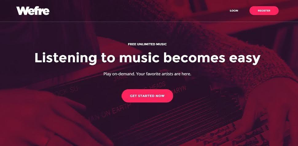This screenshot has height=146, width=298.
Task: Click the word becomes in headline
Action: (x=194, y=58)
